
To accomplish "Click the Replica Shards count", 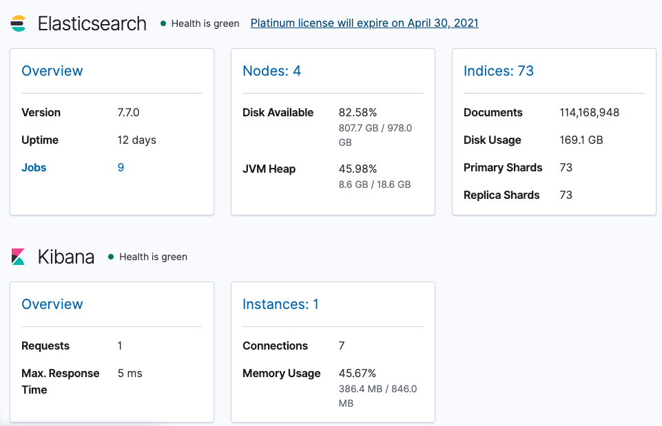I will 566,195.
